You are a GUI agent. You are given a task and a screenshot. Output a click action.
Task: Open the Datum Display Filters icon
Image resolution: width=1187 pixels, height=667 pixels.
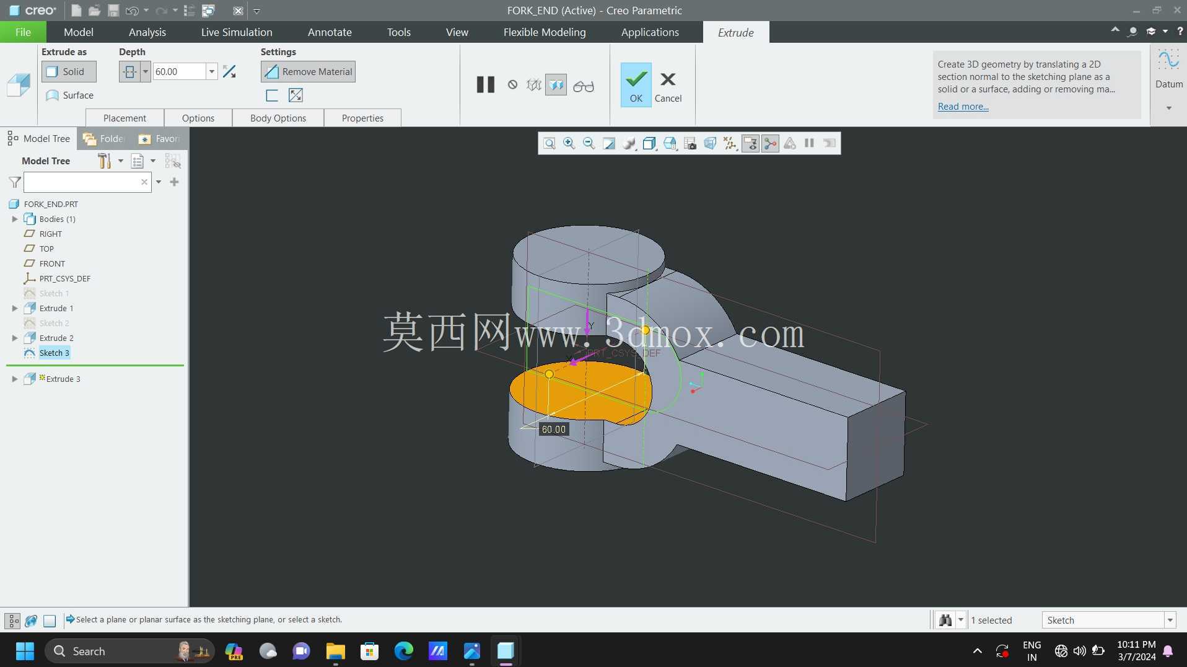click(730, 144)
